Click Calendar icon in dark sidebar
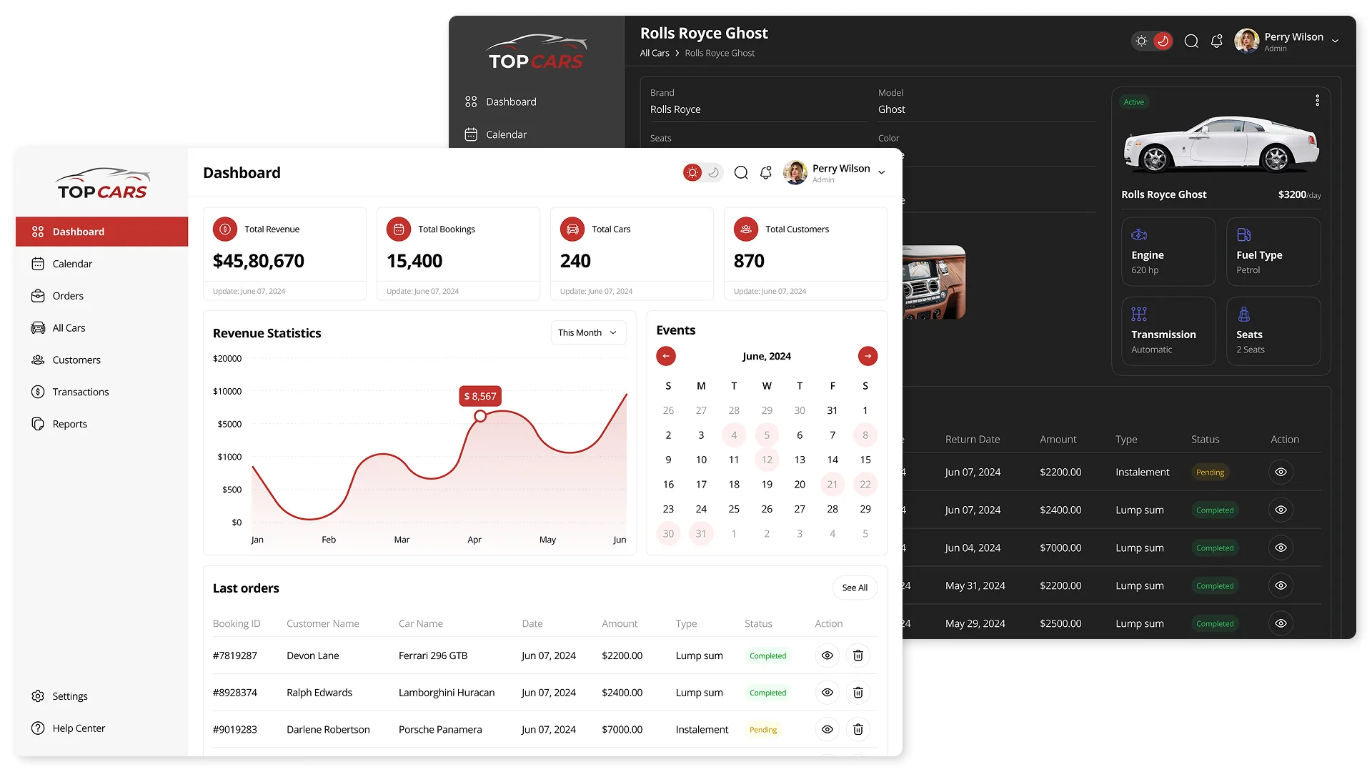The image size is (1372, 772). click(x=471, y=134)
